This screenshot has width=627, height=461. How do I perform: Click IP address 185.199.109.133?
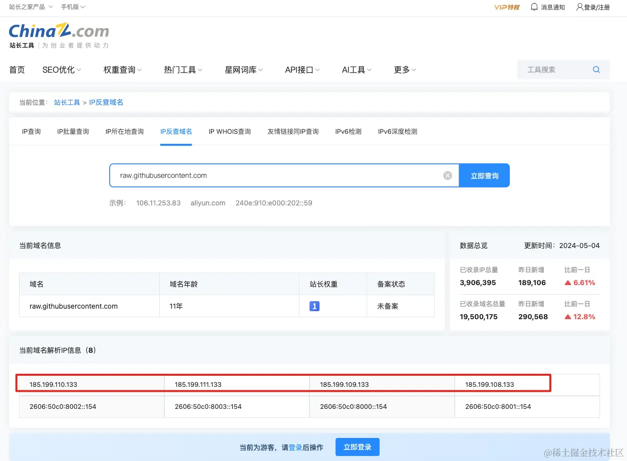click(x=345, y=384)
